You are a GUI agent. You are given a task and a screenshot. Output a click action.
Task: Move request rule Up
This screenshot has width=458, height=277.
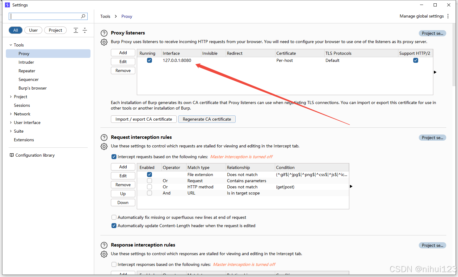123,194
